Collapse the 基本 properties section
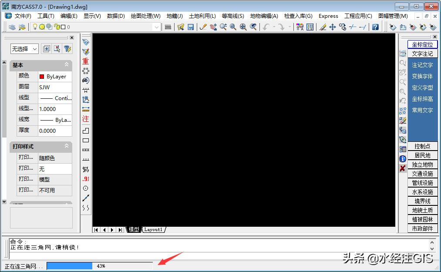This screenshot has width=441, height=272. tap(66, 65)
